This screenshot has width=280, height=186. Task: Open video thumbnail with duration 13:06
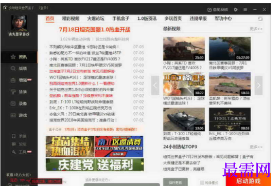[x=184, y=119]
